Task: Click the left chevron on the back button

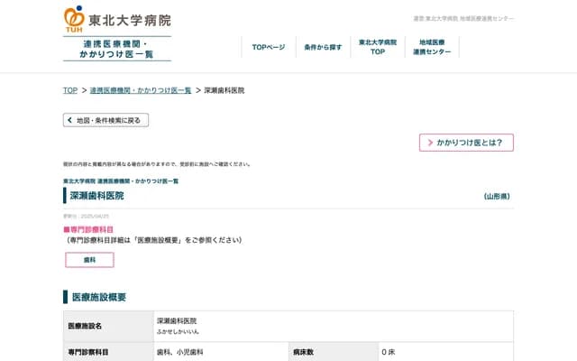Action: (69, 120)
